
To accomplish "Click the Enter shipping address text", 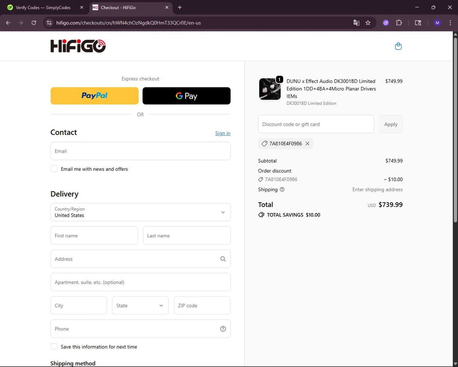I will tap(377, 189).
